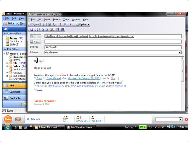Select Sent Items under Favorite Folders
This screenshot has height=142, width=189.
(14, 41)
